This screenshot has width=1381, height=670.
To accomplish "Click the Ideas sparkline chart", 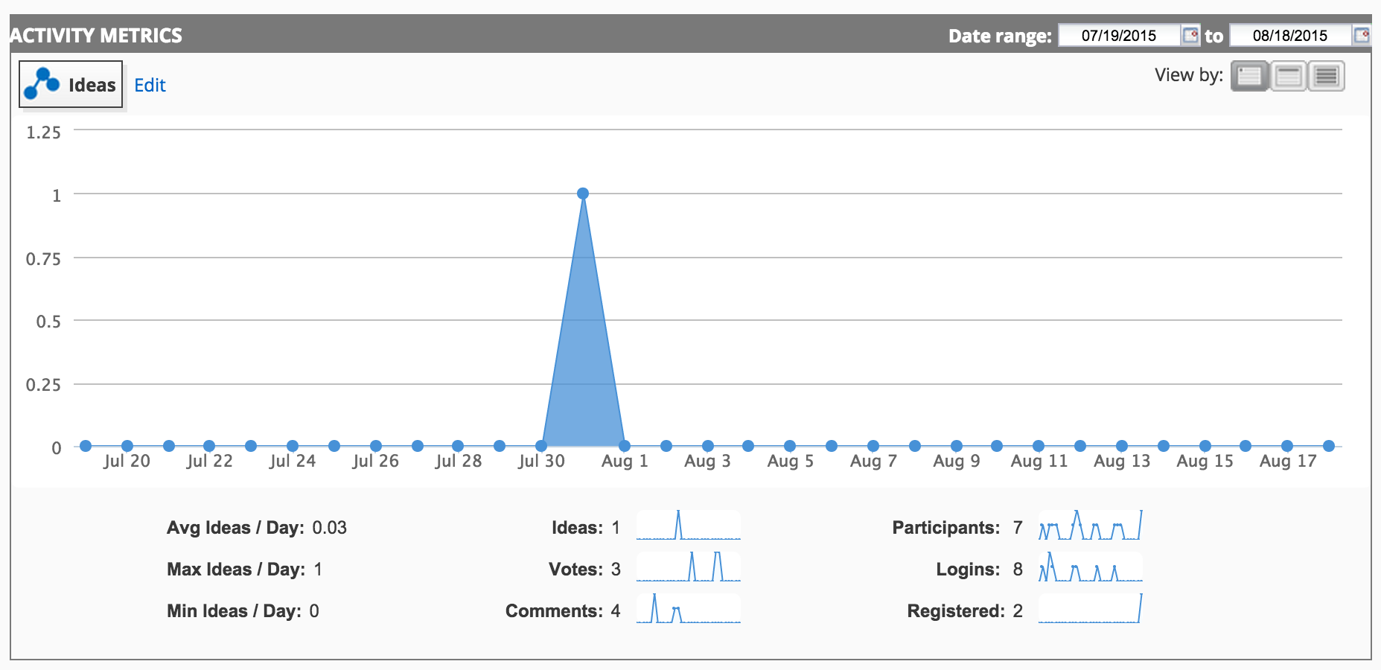I will pos(689,525).
